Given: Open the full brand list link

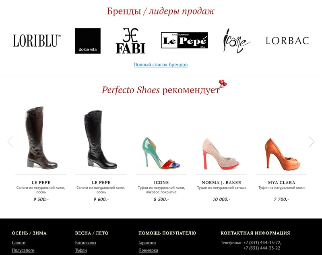Looking at the screenshot, I should (161, 65).
